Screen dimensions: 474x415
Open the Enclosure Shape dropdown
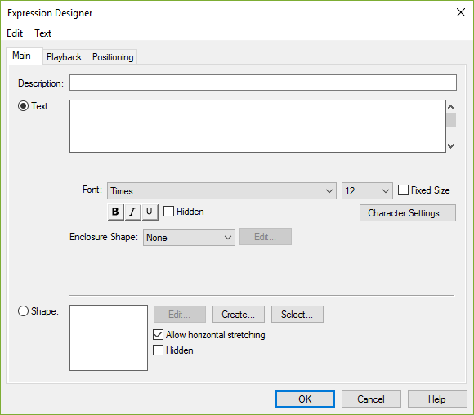189,237
